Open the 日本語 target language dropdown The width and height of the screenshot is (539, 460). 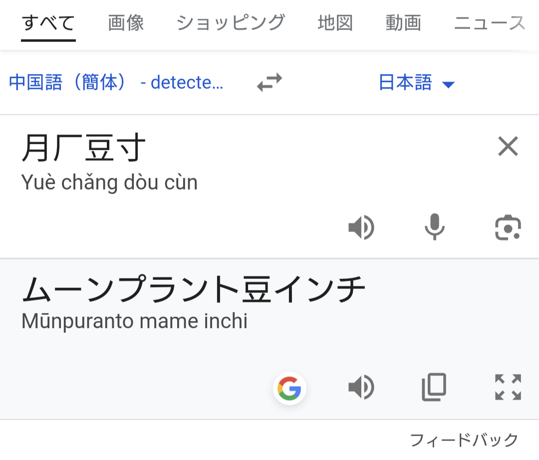pos(417,83)
